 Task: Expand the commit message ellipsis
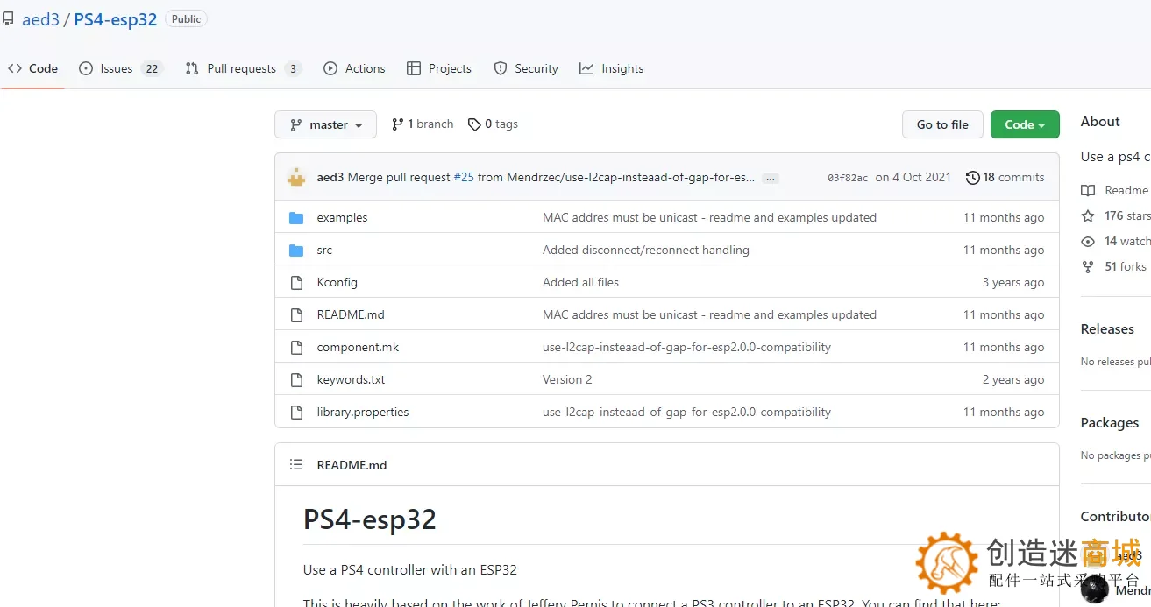point(771,178)
